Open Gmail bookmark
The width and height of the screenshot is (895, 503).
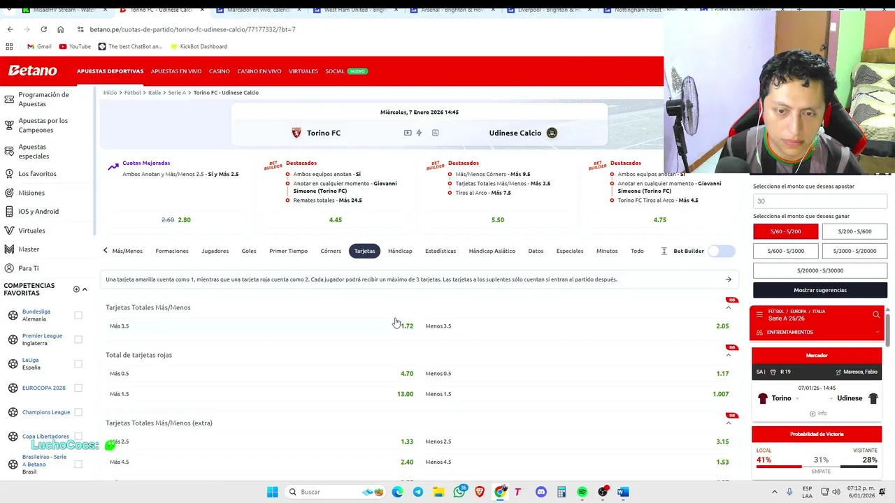click(39, 46)
